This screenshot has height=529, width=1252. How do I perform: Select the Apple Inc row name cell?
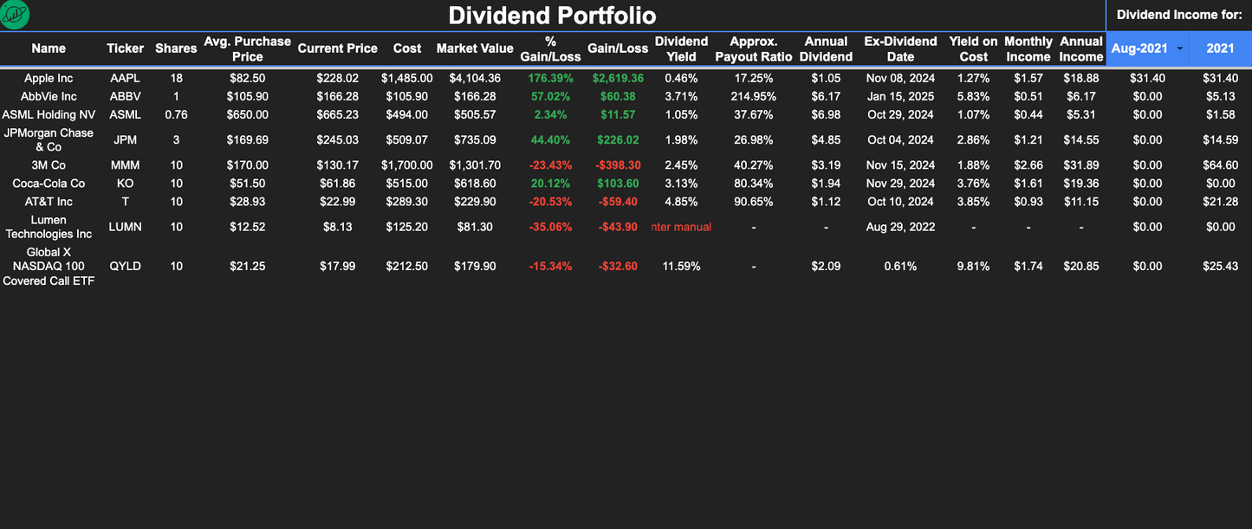point(49,78)
